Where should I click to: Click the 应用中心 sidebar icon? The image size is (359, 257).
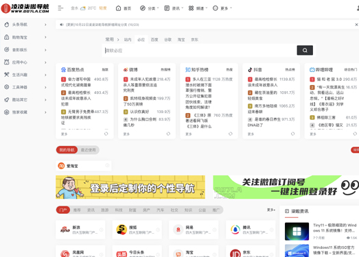tap(7, 62)
